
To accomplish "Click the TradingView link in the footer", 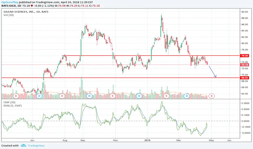I will [x=36, y=146].
